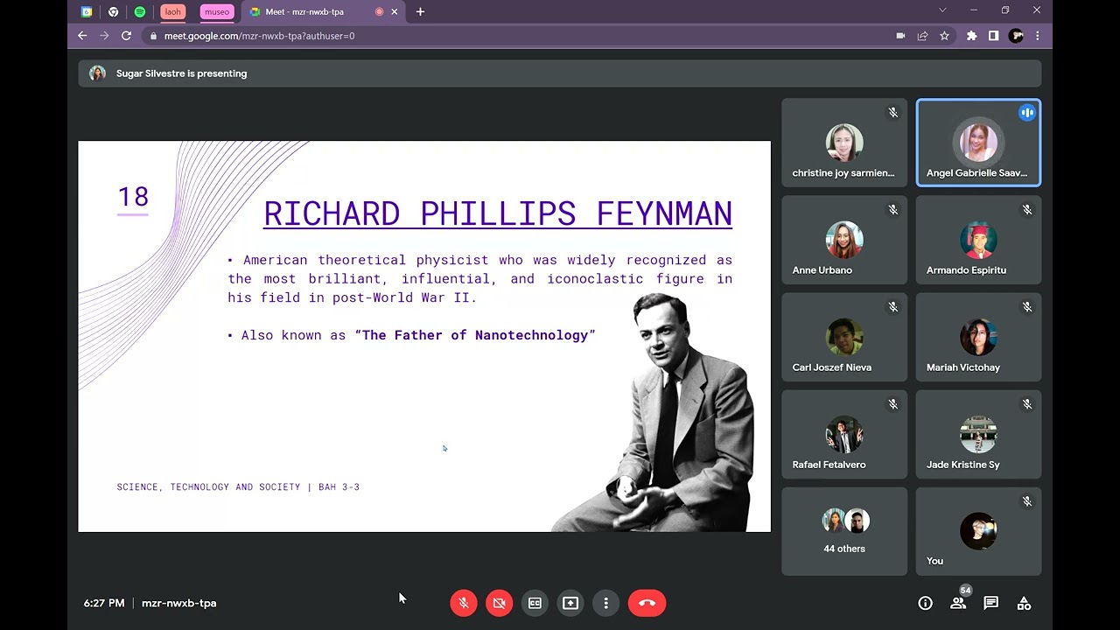Image resolution: width=1120 pixels, height=630 pixels.
Task: Click the Present now button
Action: pyautogui.click(x=570, y=603)
